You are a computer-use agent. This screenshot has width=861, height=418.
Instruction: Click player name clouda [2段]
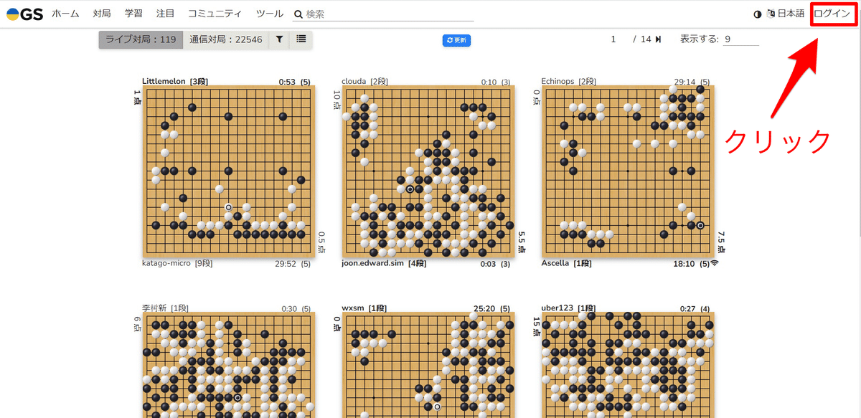point(364,81)
